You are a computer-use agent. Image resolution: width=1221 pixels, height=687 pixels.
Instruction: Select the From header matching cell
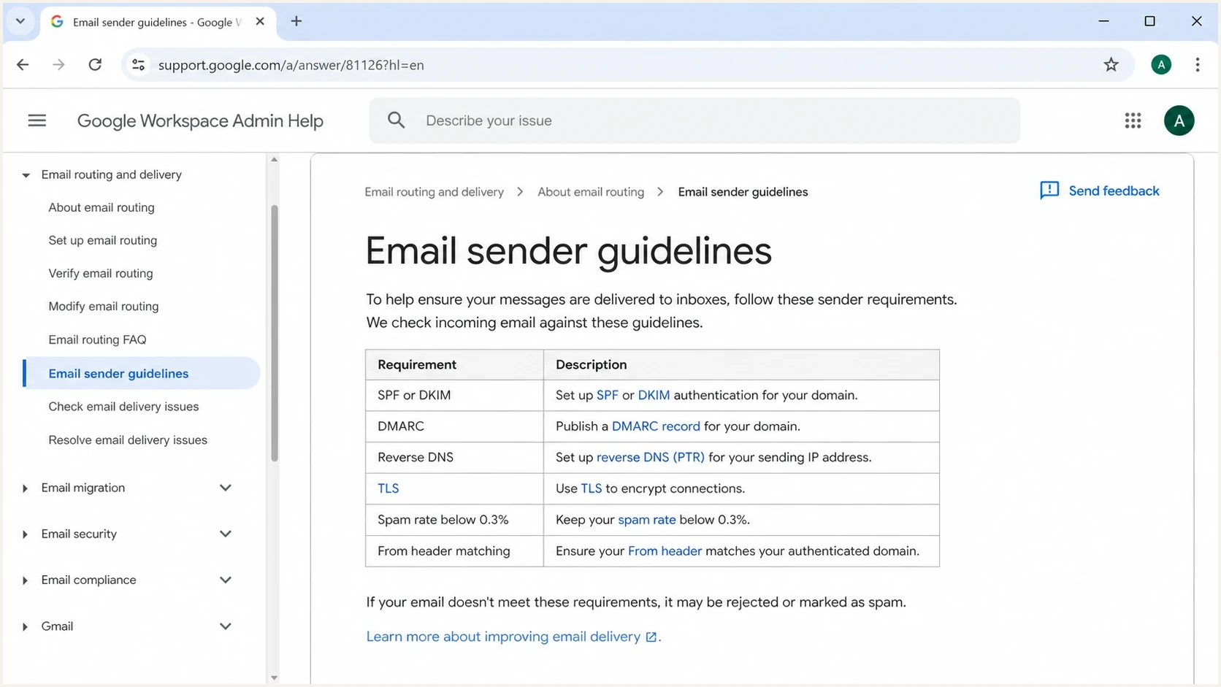[454, 551]
